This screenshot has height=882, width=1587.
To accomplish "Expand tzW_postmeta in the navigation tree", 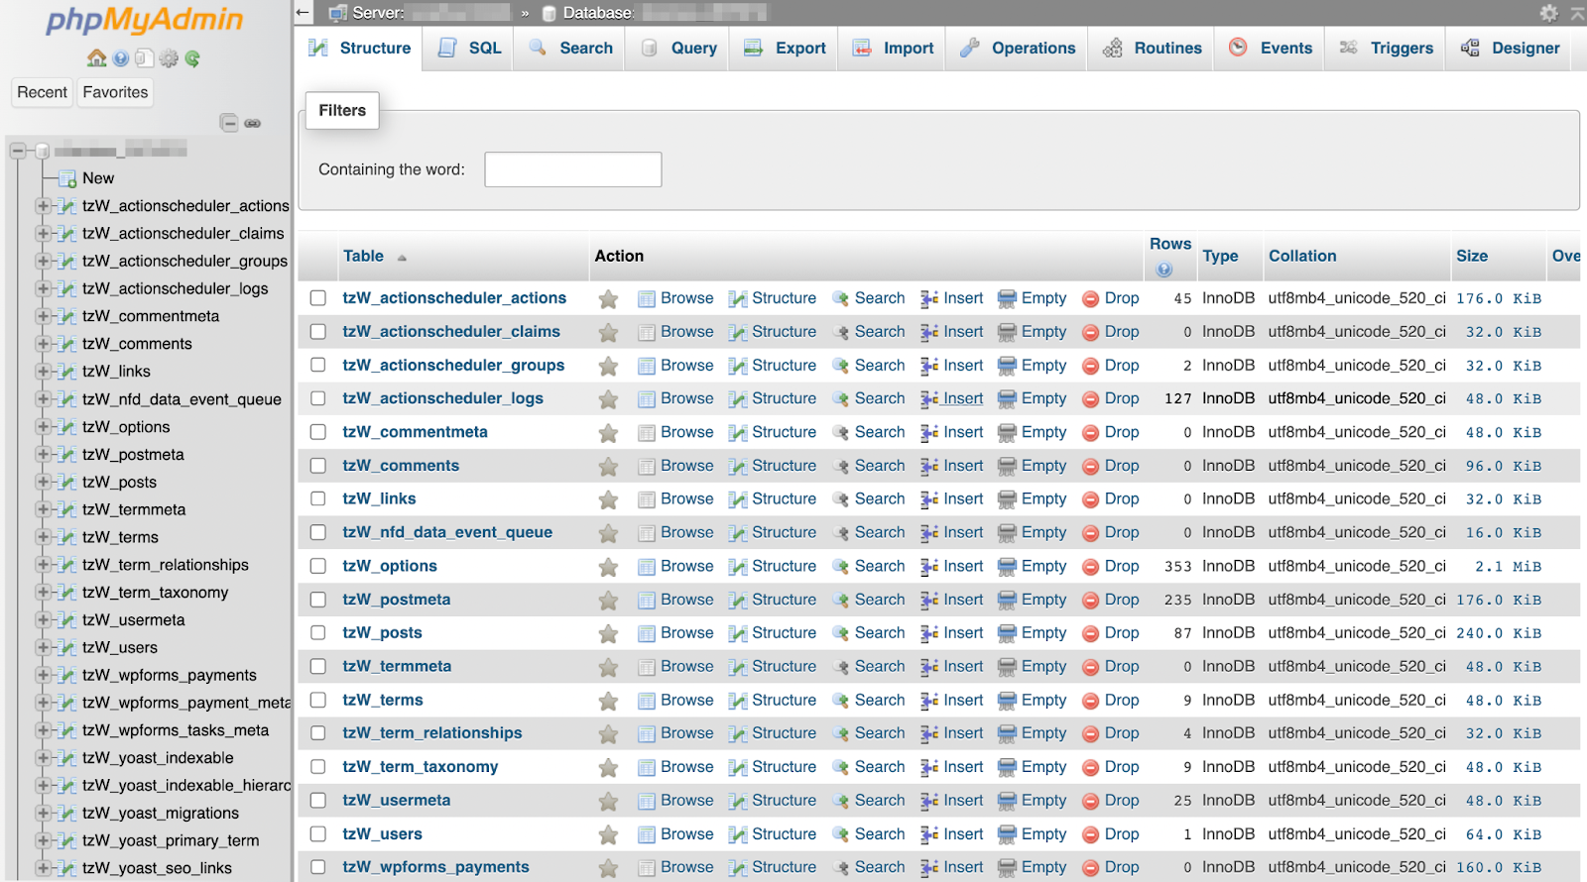I will point(43,455).
